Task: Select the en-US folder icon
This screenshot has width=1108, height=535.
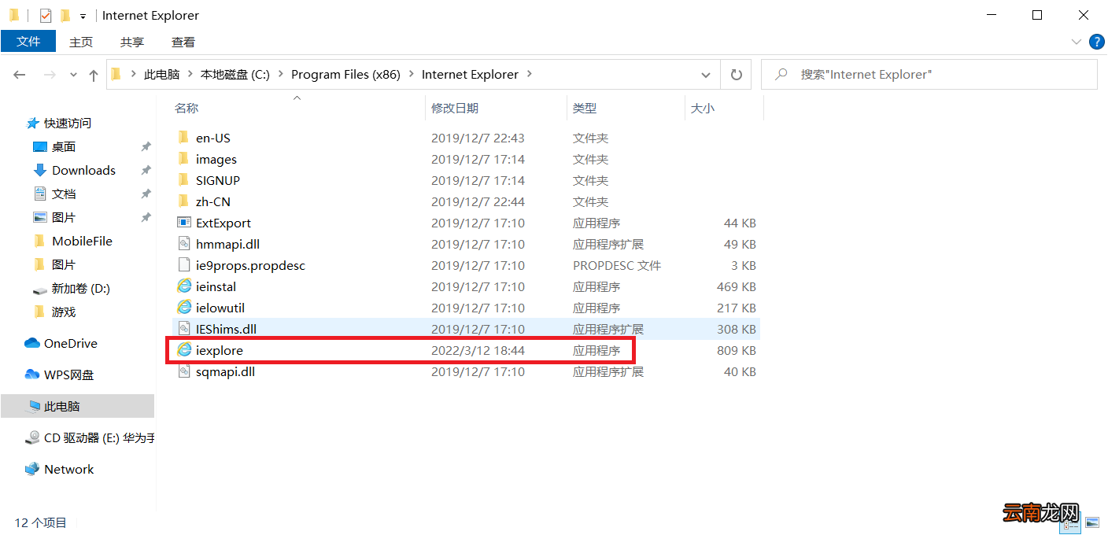Action: click(184, 138)
